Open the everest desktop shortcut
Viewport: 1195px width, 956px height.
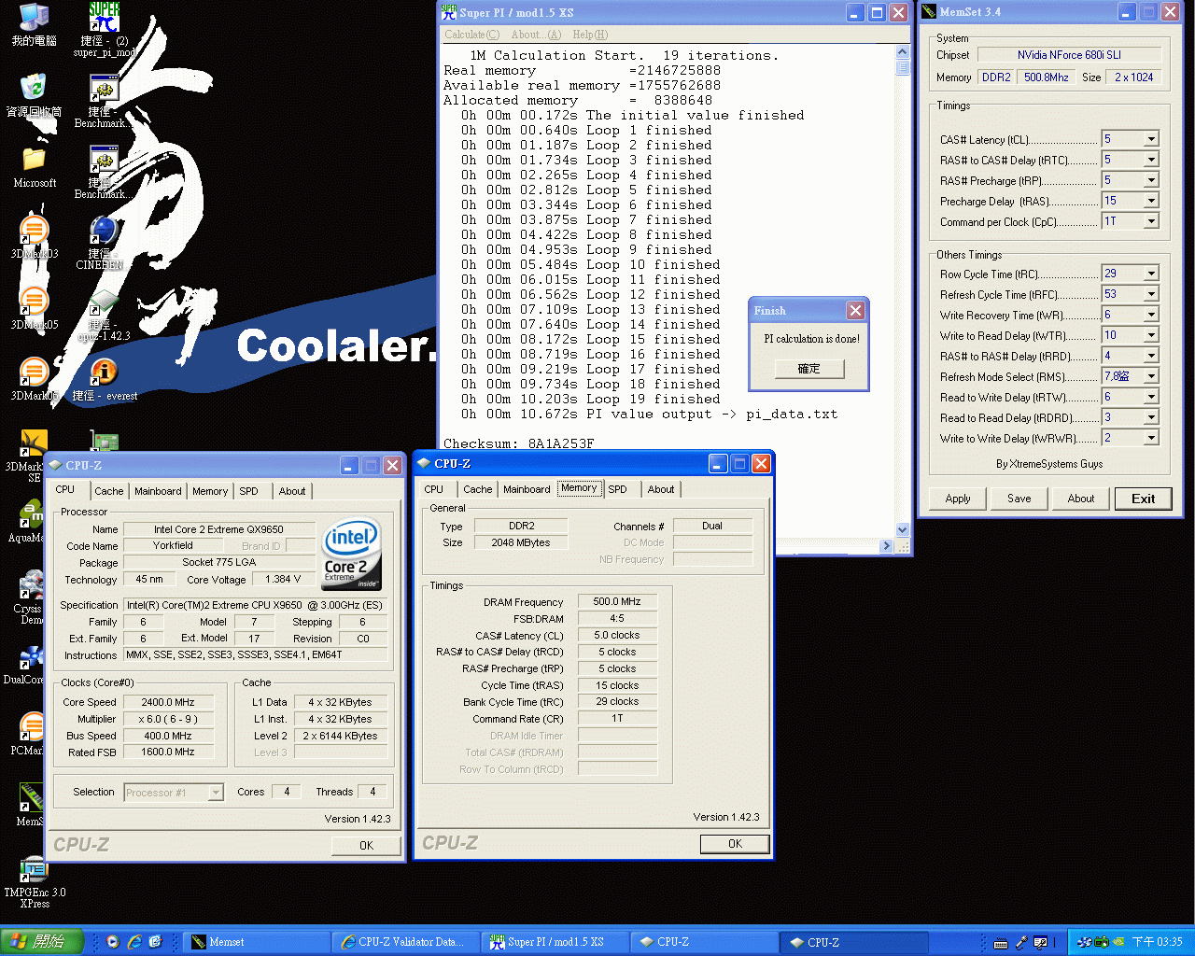[104, 380]
